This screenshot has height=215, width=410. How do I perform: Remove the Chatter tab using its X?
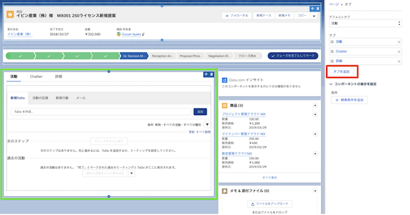tap(399, 51)
